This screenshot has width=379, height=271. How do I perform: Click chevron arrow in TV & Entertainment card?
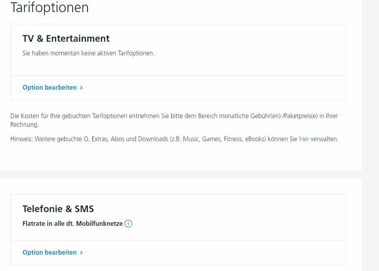click(x=81, y=88)
